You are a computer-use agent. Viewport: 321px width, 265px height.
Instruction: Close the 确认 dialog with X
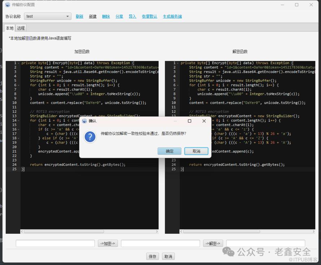point(204,121)
